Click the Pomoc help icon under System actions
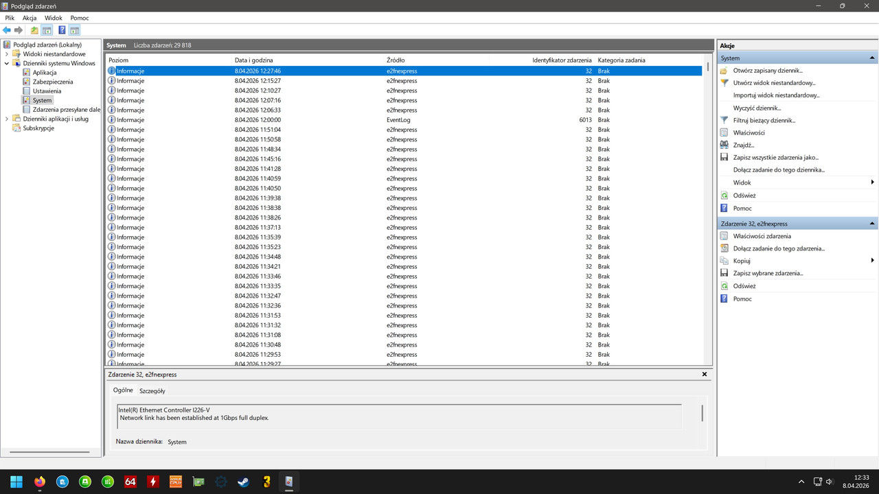This screenshot has width=879, height=494. (x=724, y=208)
